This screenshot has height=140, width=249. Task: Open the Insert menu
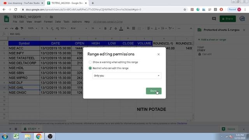click(38, 22)
